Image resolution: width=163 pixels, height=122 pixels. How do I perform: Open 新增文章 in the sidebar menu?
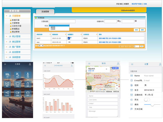click(15, 20)
